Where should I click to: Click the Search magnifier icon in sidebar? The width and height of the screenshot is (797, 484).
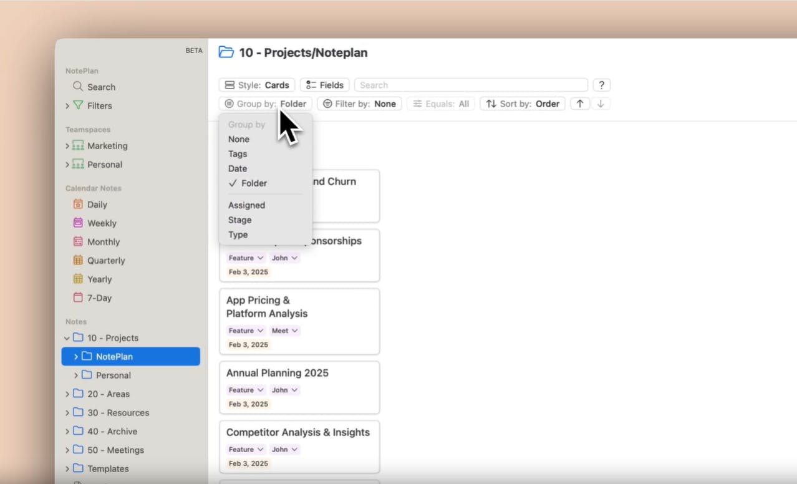78,87
